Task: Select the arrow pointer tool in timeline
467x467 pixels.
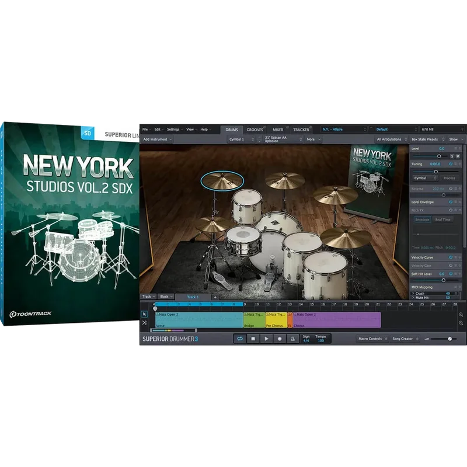Action: pyautogui.click(x=144, y=314)
